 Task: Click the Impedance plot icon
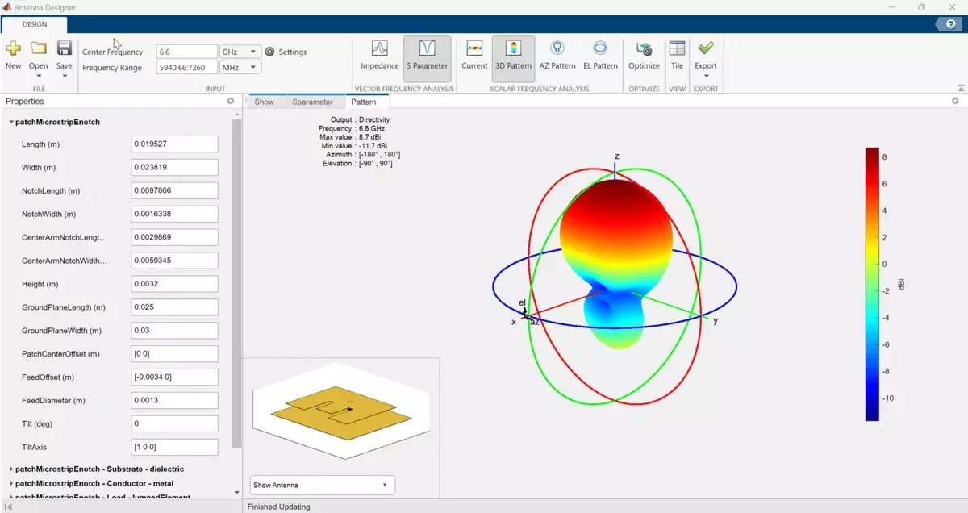tap(379, 54)
